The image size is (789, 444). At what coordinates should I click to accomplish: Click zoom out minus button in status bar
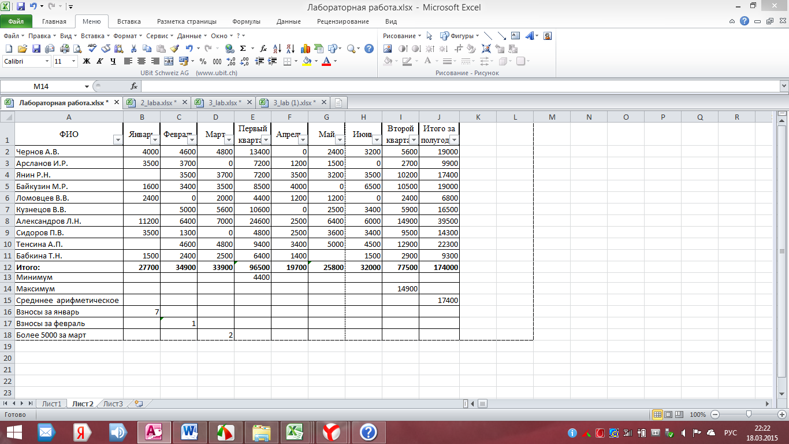point(715,415)
